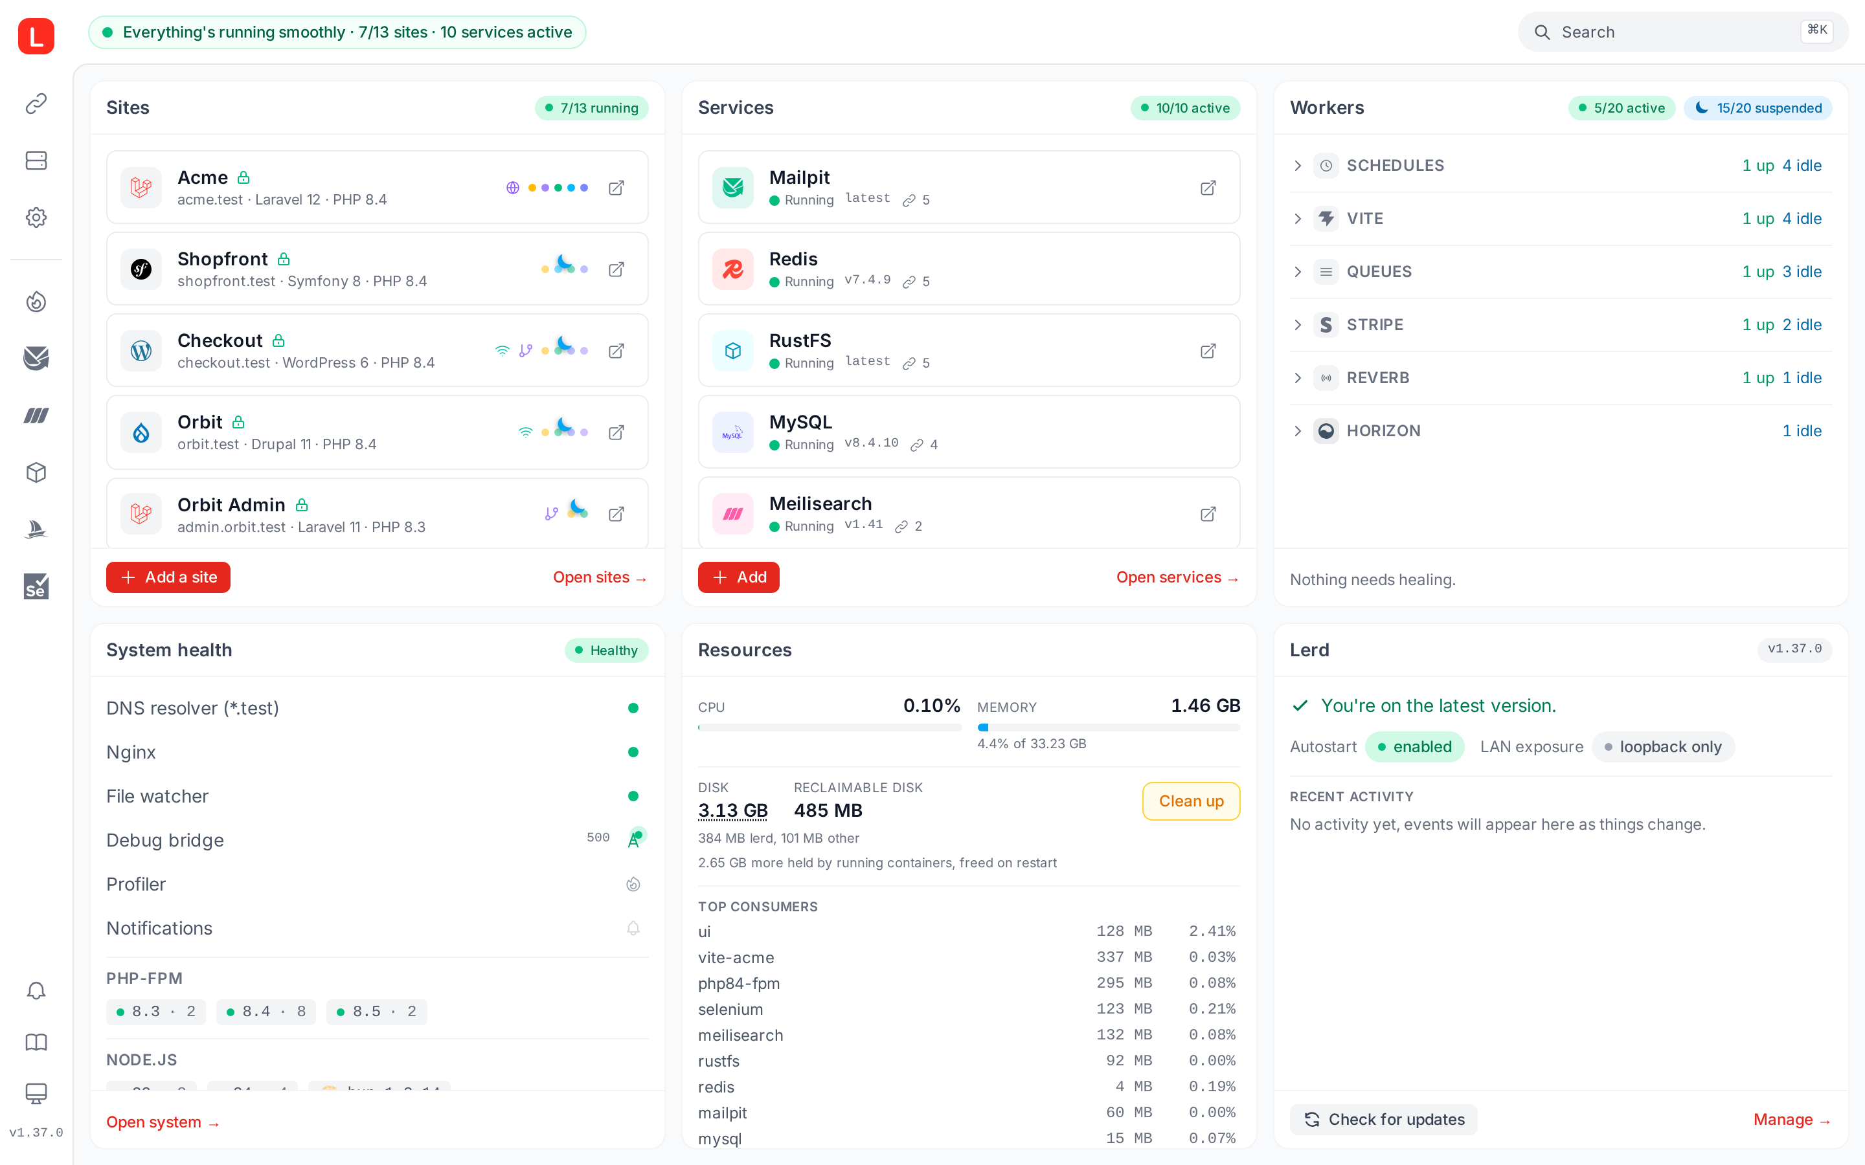Click the CPU usage progress bar
This screenshot has height=1165, width=1865.
[x=830, y=727]
